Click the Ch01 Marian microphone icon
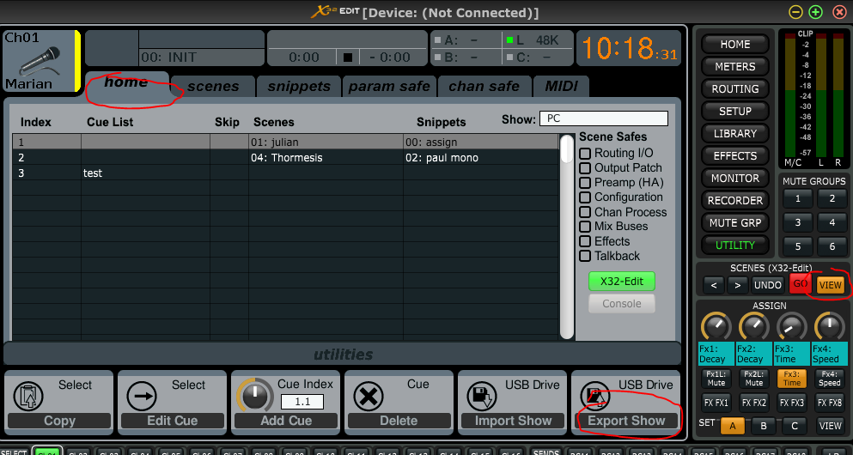The image size is (853, 455). pos(40,62)
